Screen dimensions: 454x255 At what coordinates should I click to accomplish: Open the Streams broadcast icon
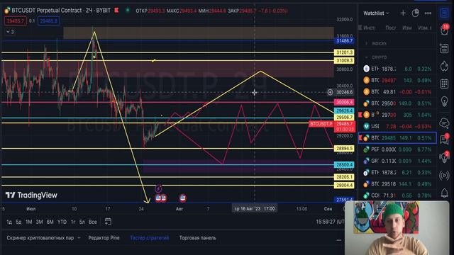[x=444, y=175]
